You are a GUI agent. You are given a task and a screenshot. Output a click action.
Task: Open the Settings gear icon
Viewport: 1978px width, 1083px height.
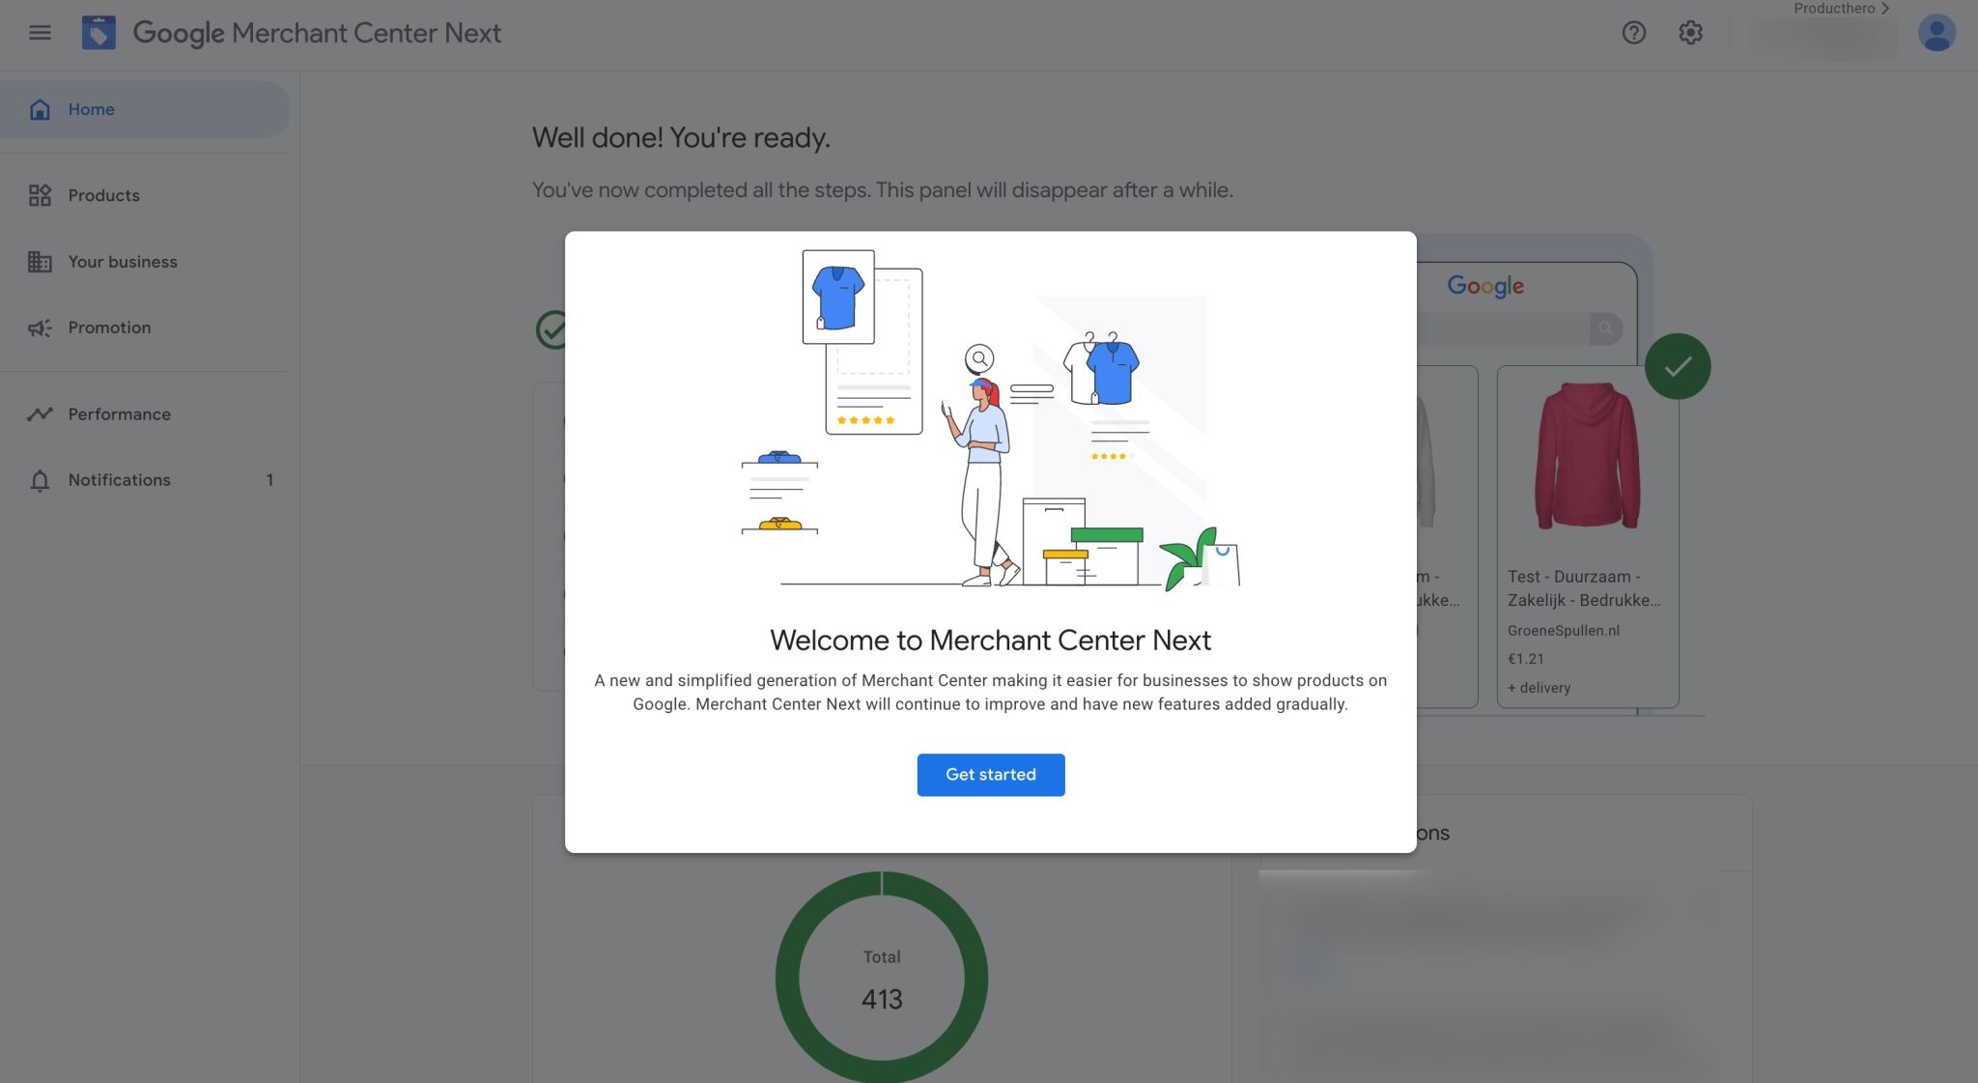pos(1690,33)
